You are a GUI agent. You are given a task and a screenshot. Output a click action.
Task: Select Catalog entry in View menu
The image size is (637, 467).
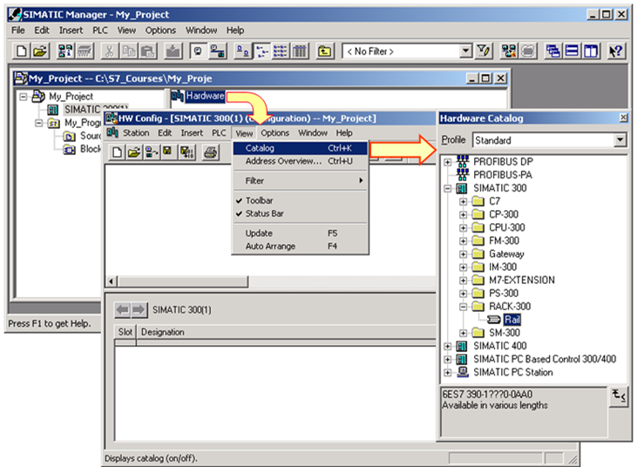point(301,148)
